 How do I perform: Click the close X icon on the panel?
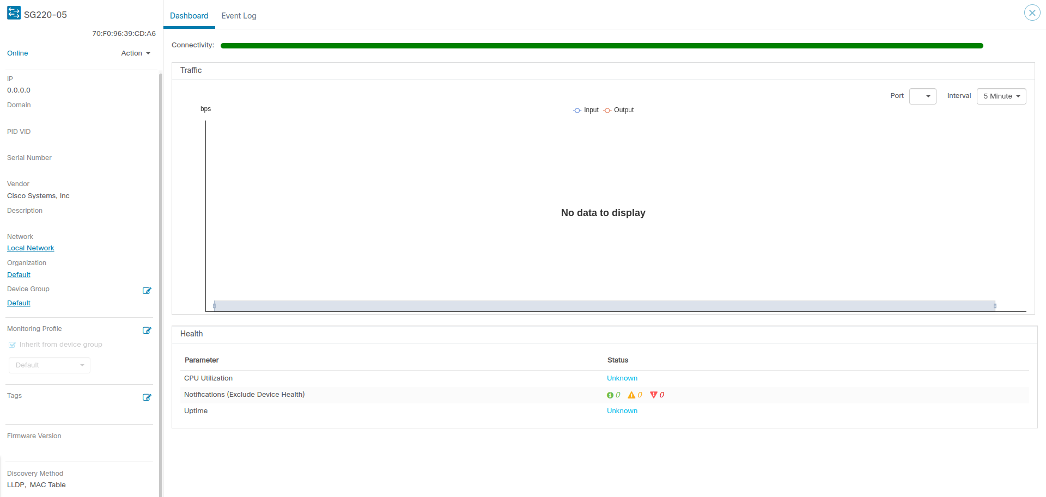point(1032,12)
